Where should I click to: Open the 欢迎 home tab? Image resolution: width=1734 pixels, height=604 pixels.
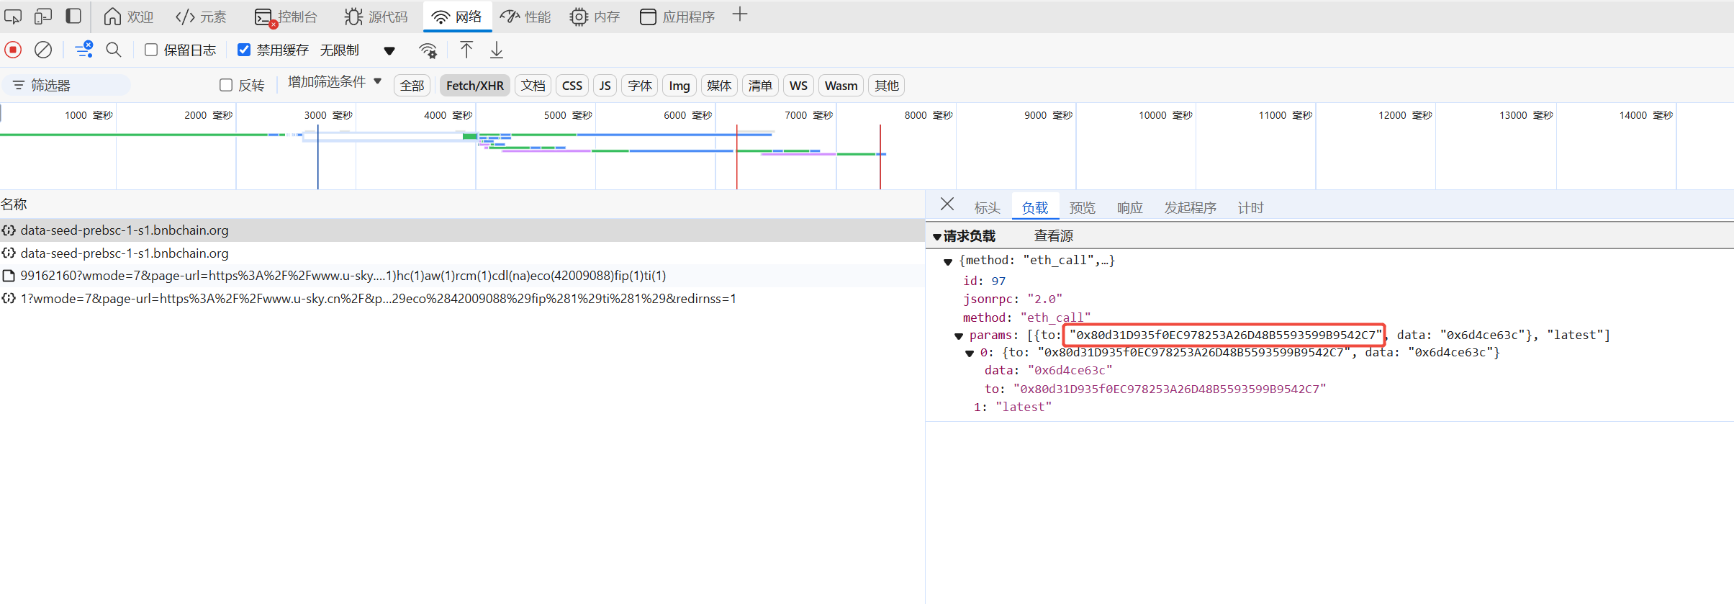point(128,17)
